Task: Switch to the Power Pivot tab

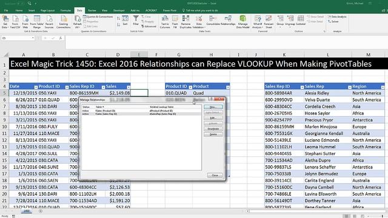Action: (170, 10)
